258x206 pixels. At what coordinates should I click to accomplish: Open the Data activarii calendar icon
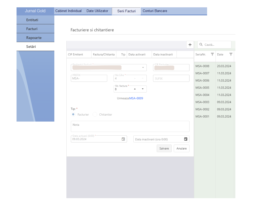tap(123, 139)
